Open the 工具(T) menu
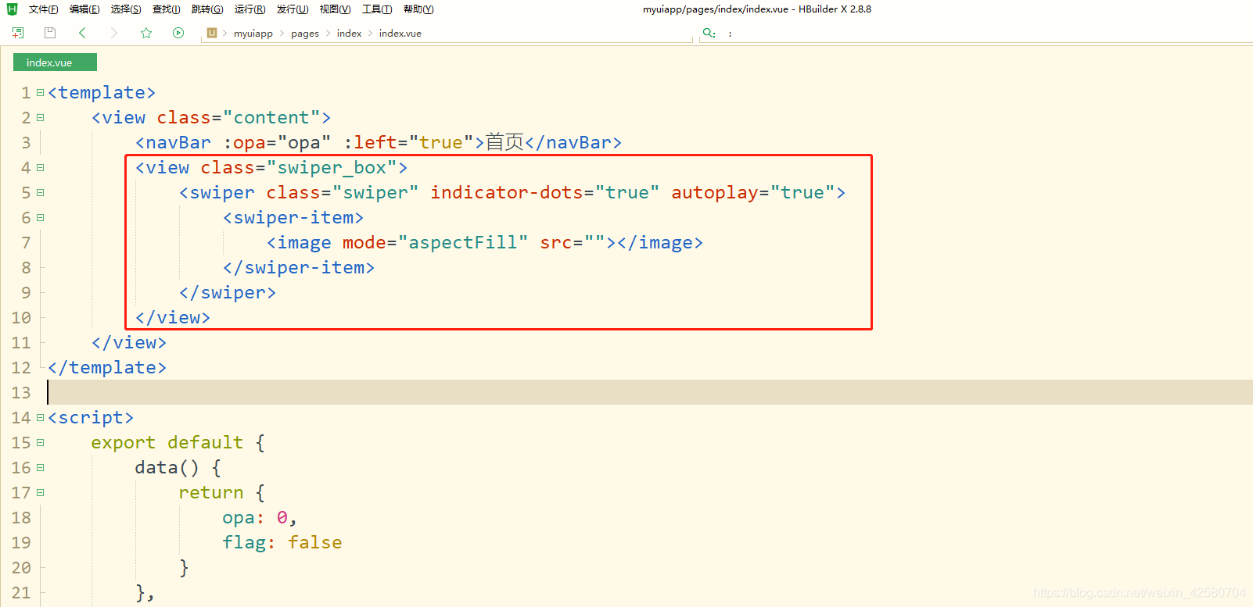The height and width of the screenshot is (607, 1253). [x=377, y=9]
